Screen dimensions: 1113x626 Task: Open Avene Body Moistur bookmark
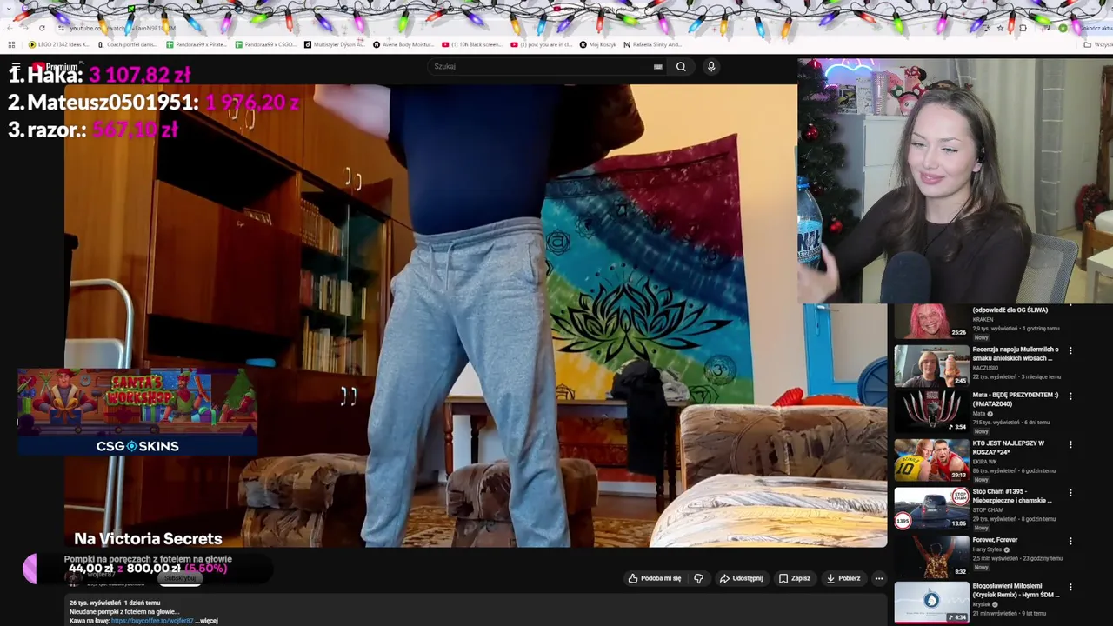403,44
